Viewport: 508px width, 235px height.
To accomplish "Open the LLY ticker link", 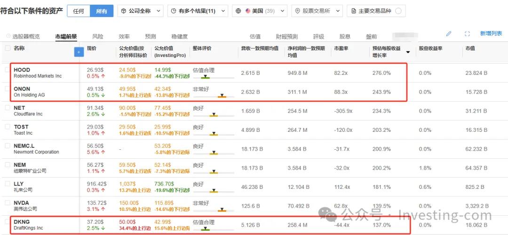I will (x=18, y=184).
